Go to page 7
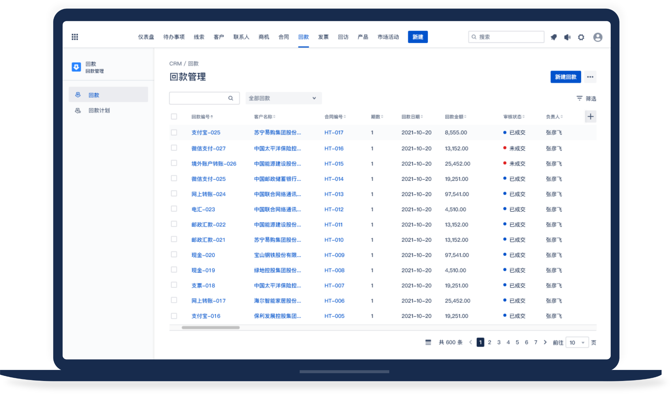The height and width of the screenshot is (394, 671). point(535,342)
